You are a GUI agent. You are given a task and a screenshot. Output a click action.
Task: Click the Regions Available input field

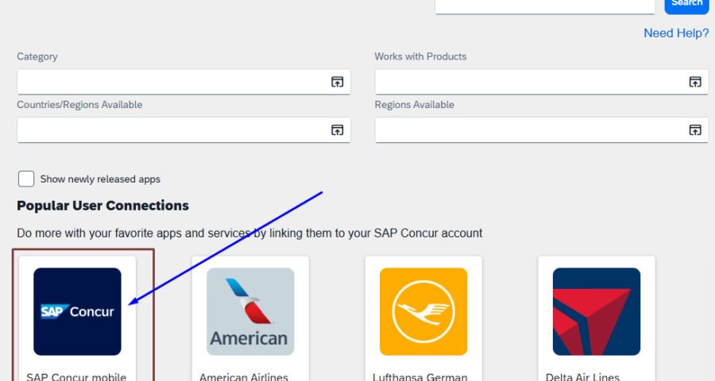542,130
